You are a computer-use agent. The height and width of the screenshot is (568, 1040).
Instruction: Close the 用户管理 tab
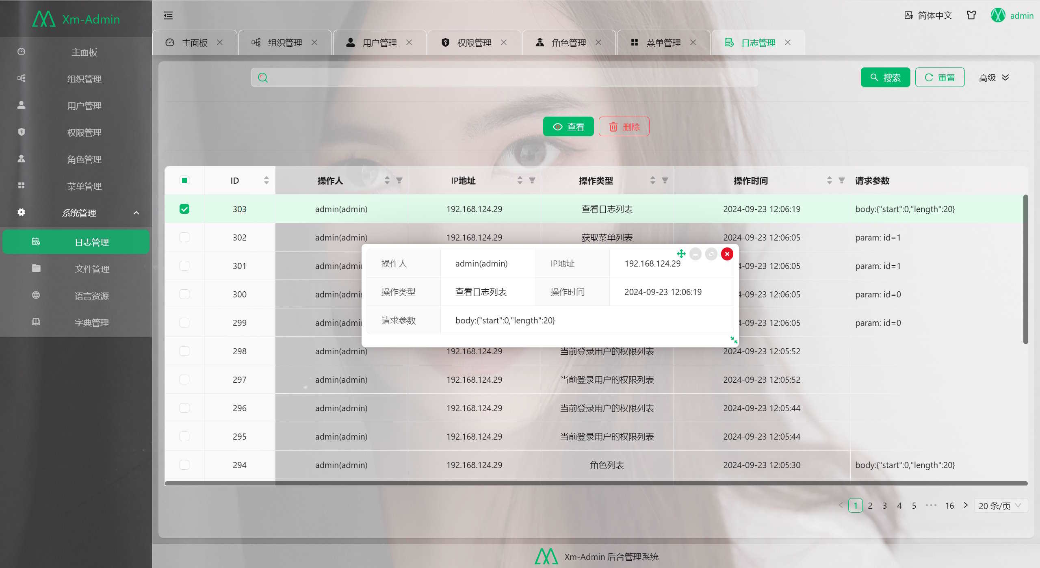(409, 42)
